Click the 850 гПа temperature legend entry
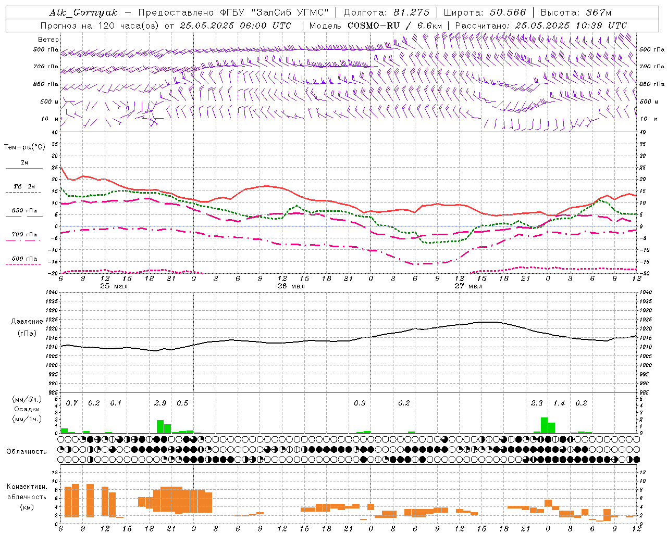Viewport: 667px width, 533px height. (x=24, y=211)
